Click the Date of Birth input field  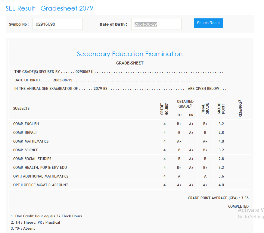point(156,24)
